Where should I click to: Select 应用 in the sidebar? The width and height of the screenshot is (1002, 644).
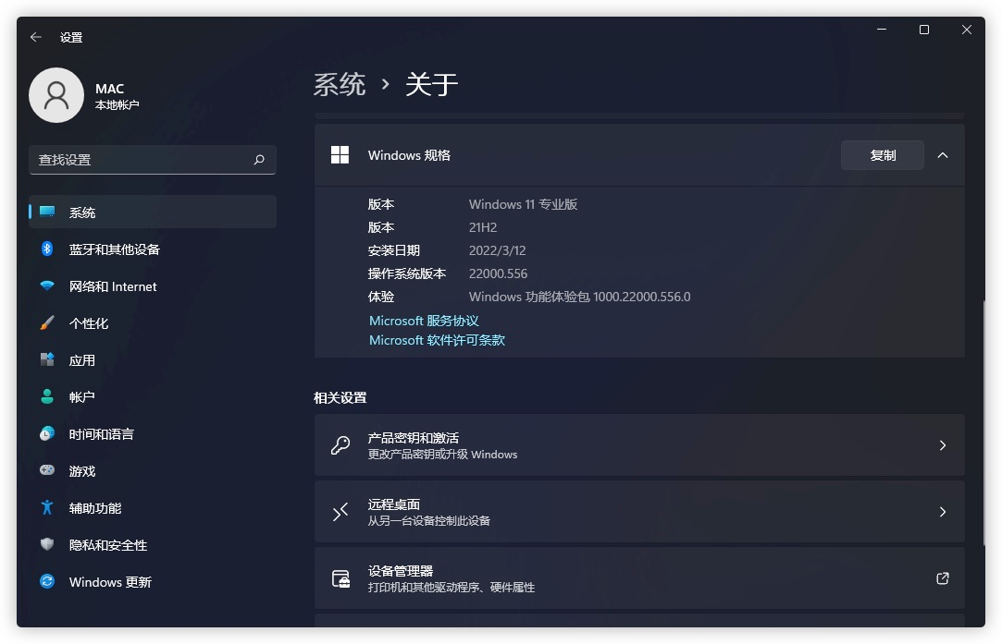pos(153,360)
